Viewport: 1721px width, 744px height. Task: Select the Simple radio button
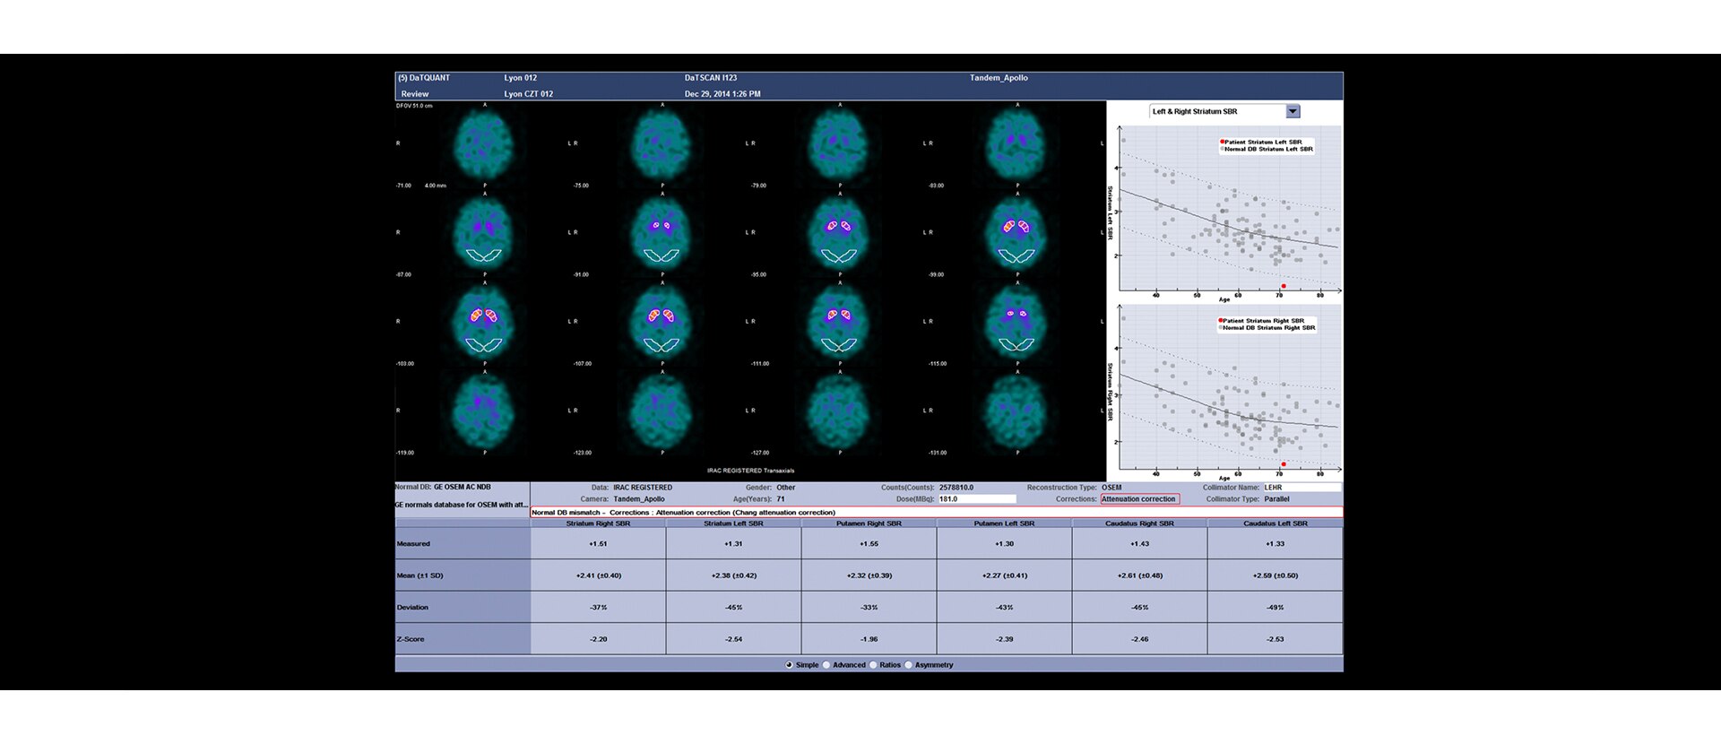point(789,665)
